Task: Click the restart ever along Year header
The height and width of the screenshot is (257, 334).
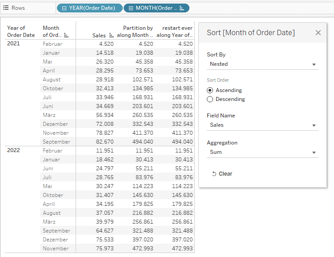Action: pyautogui.click(x=175, y=32)
